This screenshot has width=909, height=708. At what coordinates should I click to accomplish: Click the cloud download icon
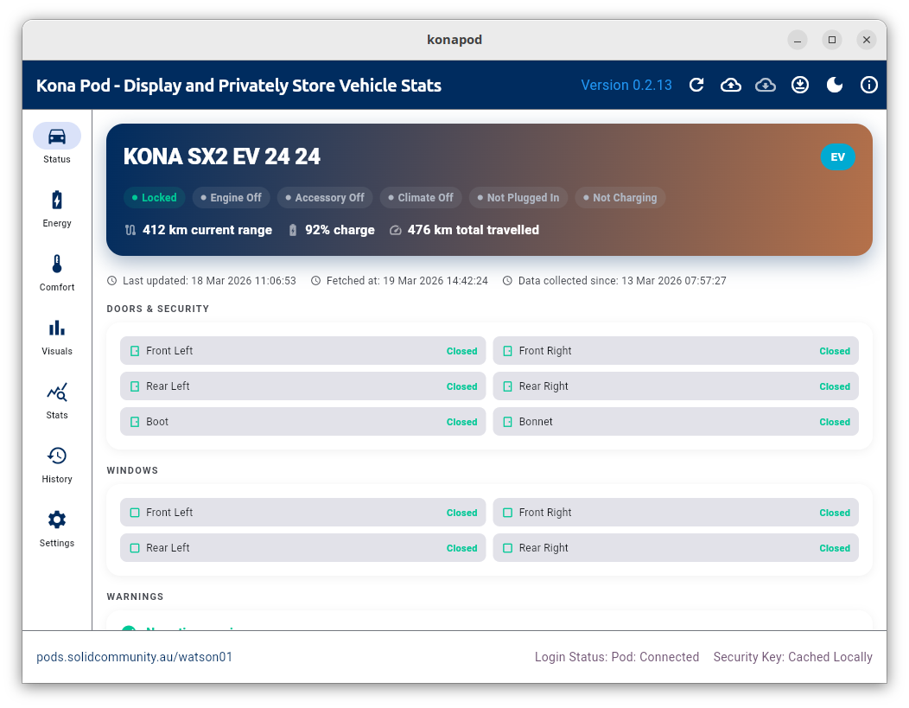point(766,85)
